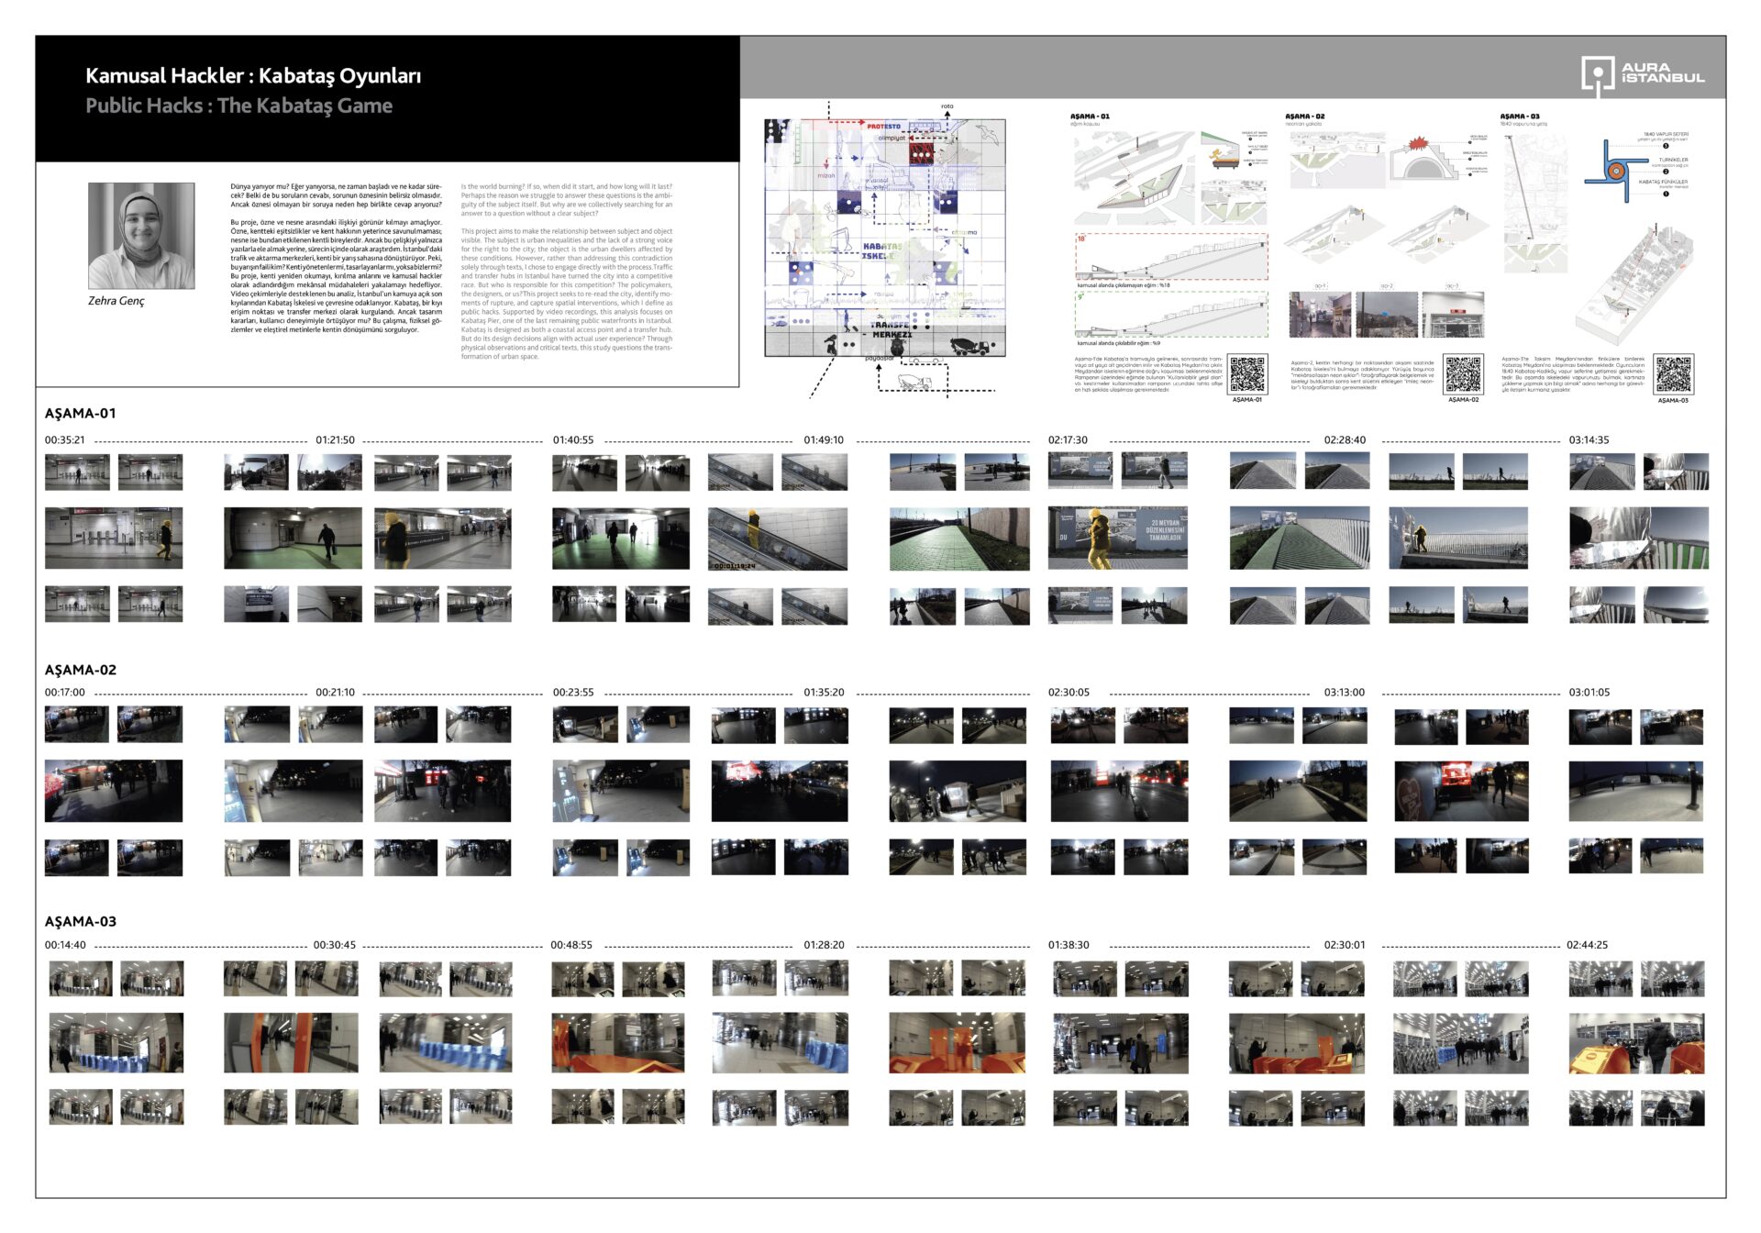
Task: Click the AŞAMA-01 QR code
Action: pos(1247,374)
